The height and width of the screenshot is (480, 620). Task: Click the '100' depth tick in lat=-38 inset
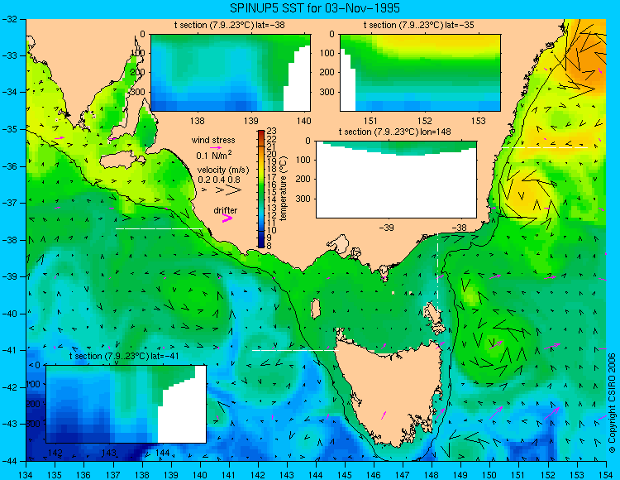tap(140, 53)
